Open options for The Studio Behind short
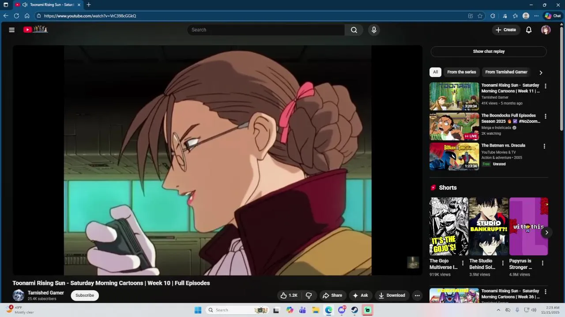Viewport: 565px width, 317px height. [x=502, y=263]
